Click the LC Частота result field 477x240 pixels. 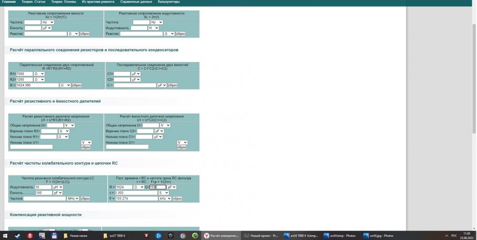point(45,198)
